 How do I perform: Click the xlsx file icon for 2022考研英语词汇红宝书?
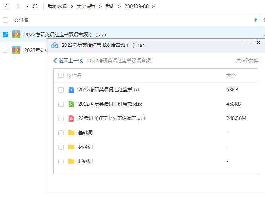(71, 104)
